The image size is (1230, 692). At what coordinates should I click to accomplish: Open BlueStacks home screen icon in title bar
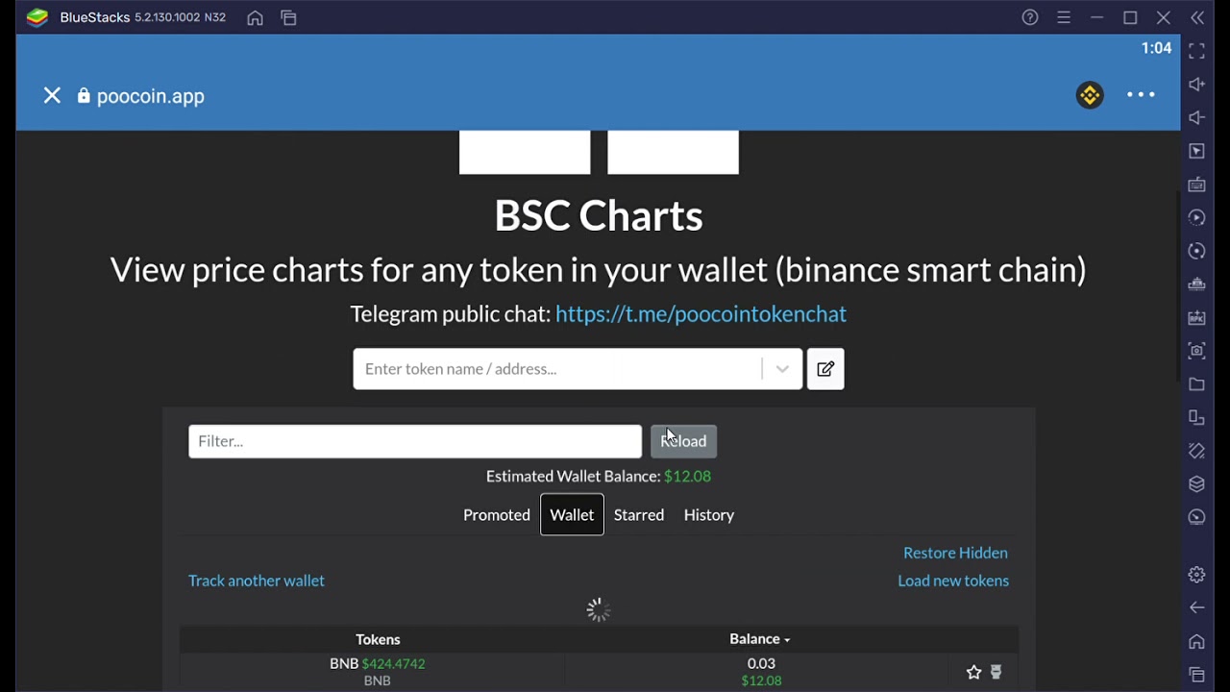[x=255, y=17]
